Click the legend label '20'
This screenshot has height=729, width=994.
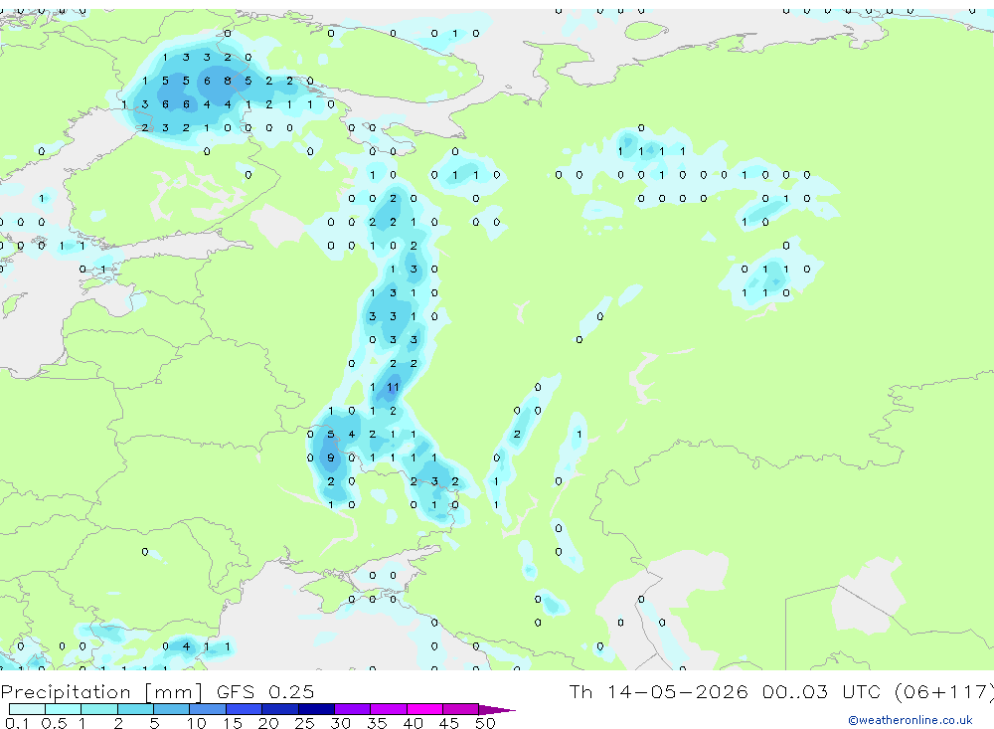(x=268, y=723)
